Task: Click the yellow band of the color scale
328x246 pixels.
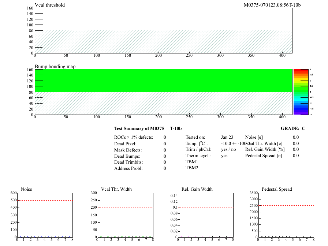Action: pos(301,80)
